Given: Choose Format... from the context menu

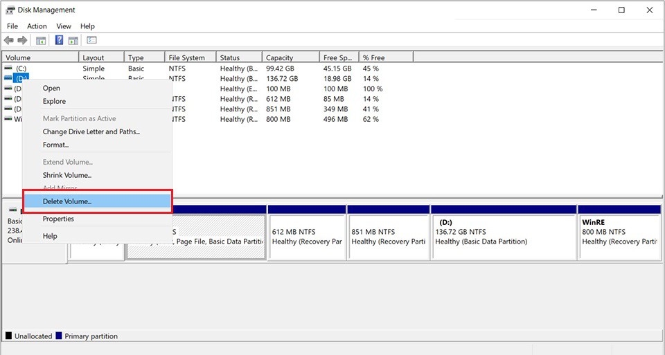Looking at the screenshot, I should tap(55, 145).
